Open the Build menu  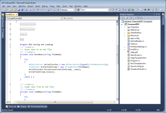(x=38, y=6)
